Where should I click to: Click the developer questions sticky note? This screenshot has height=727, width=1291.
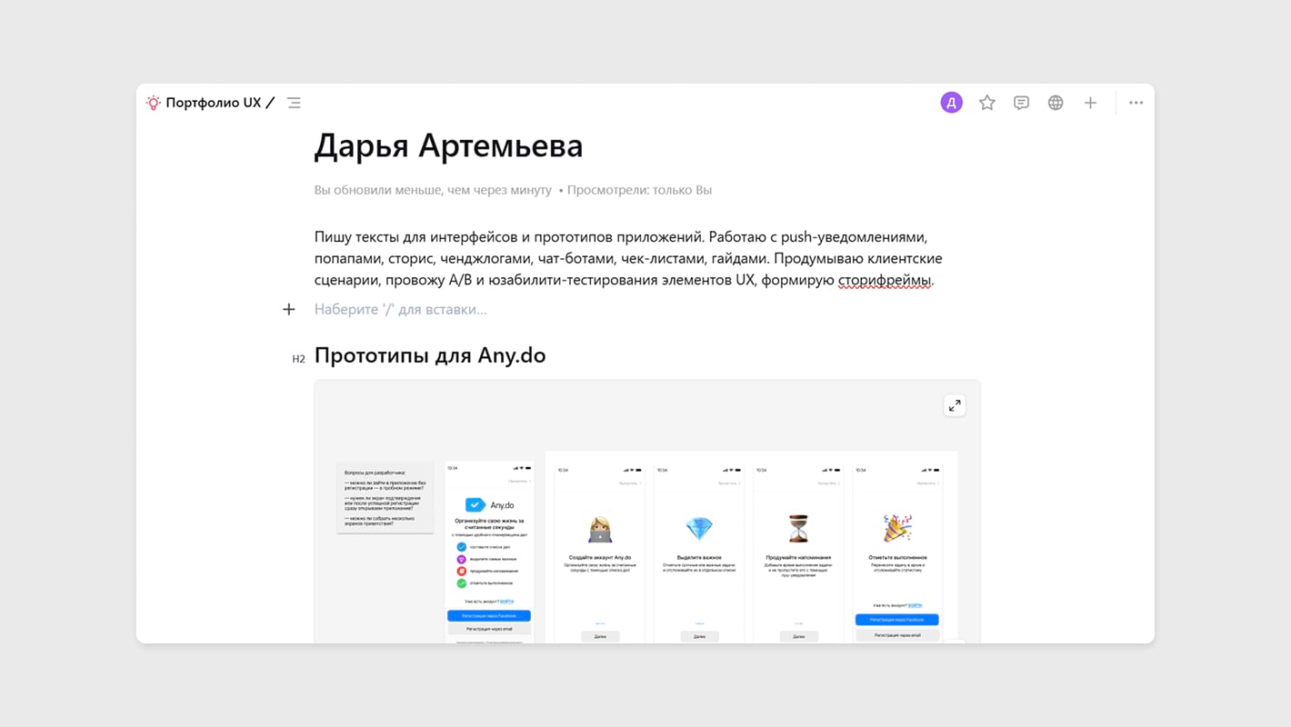(x=385, y=497)
